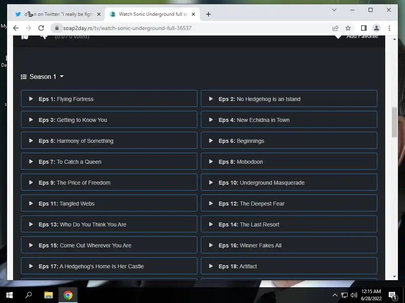The width and height of the screenshot is (405, 303).
Task: Click the scrollbar down arrow
Action: pos(394,277)
